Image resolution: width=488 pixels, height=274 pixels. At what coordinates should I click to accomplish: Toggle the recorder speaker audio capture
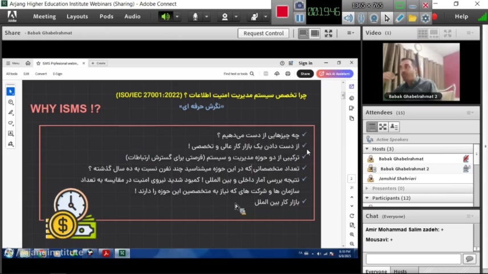[x=348, y=18]
